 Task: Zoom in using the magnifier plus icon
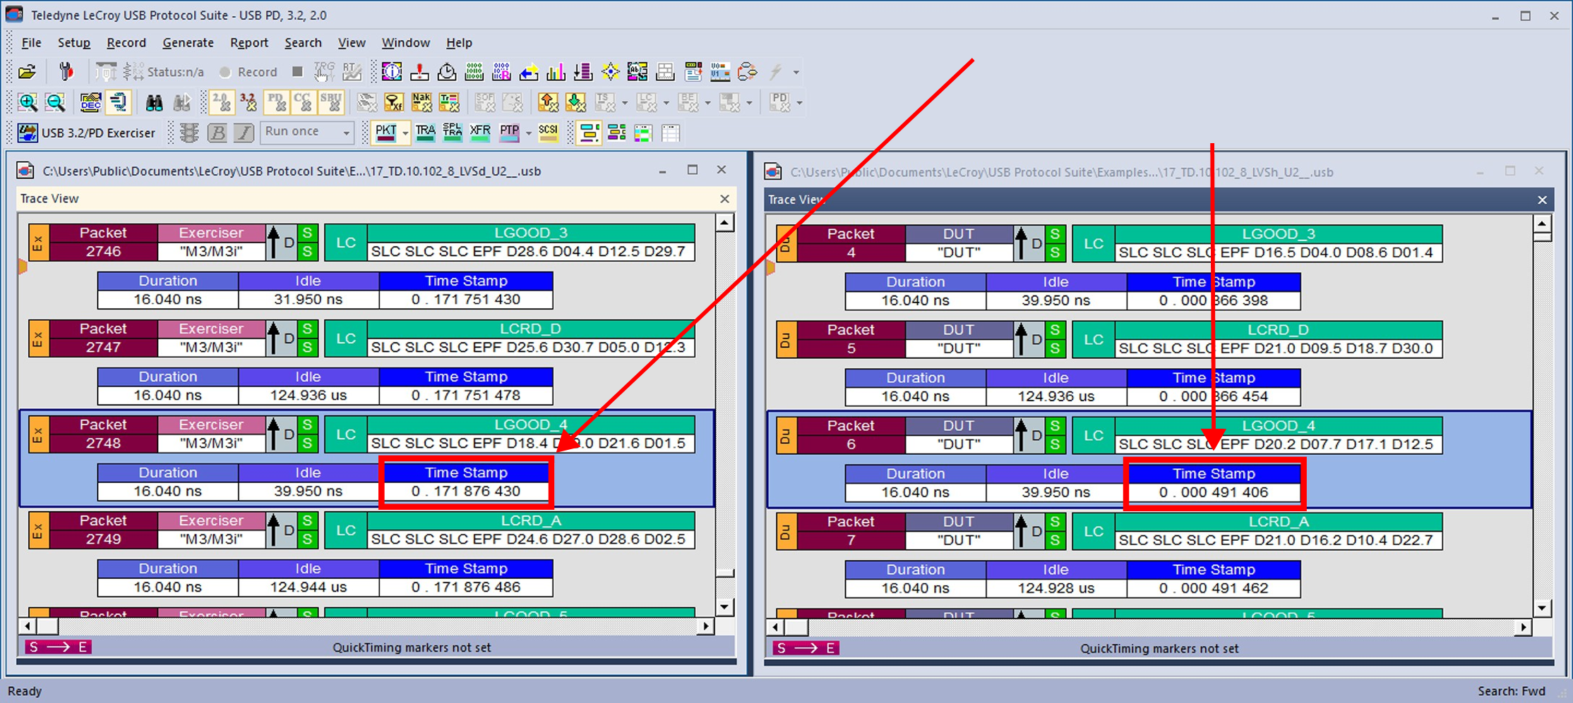(28, 103)
